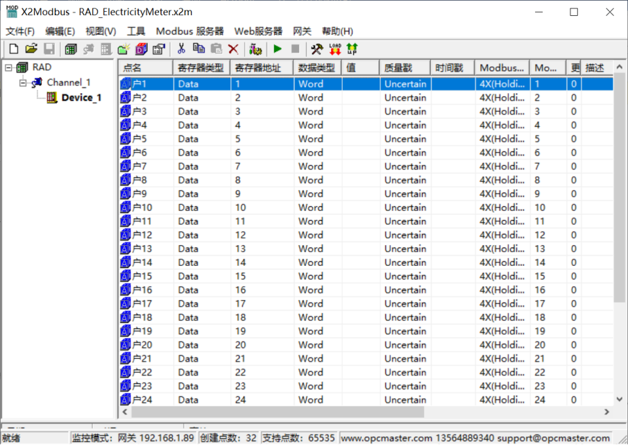Select the Channel_1 tree item

[x=69, y=83]
